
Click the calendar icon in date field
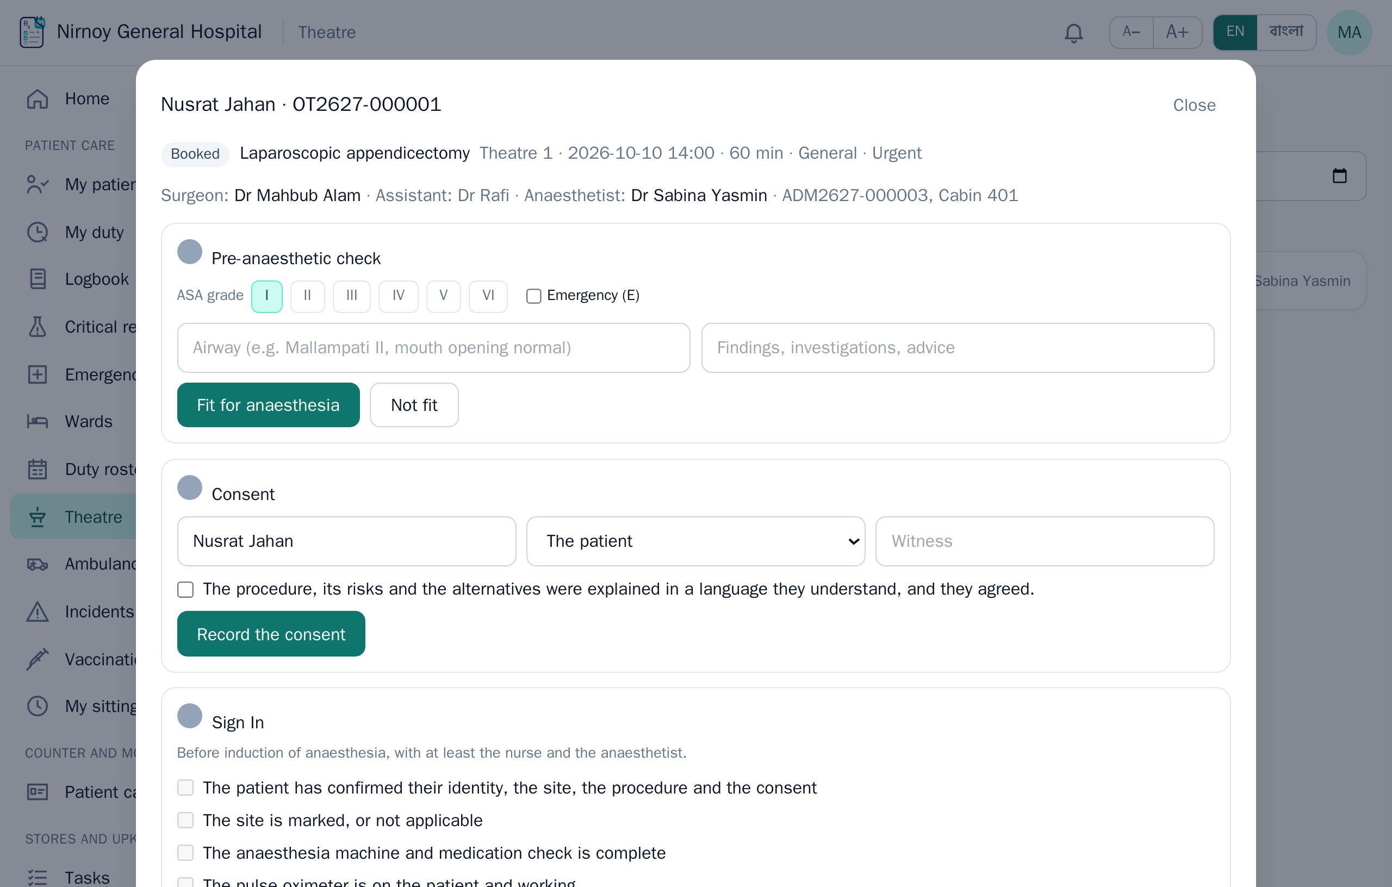1339,176
